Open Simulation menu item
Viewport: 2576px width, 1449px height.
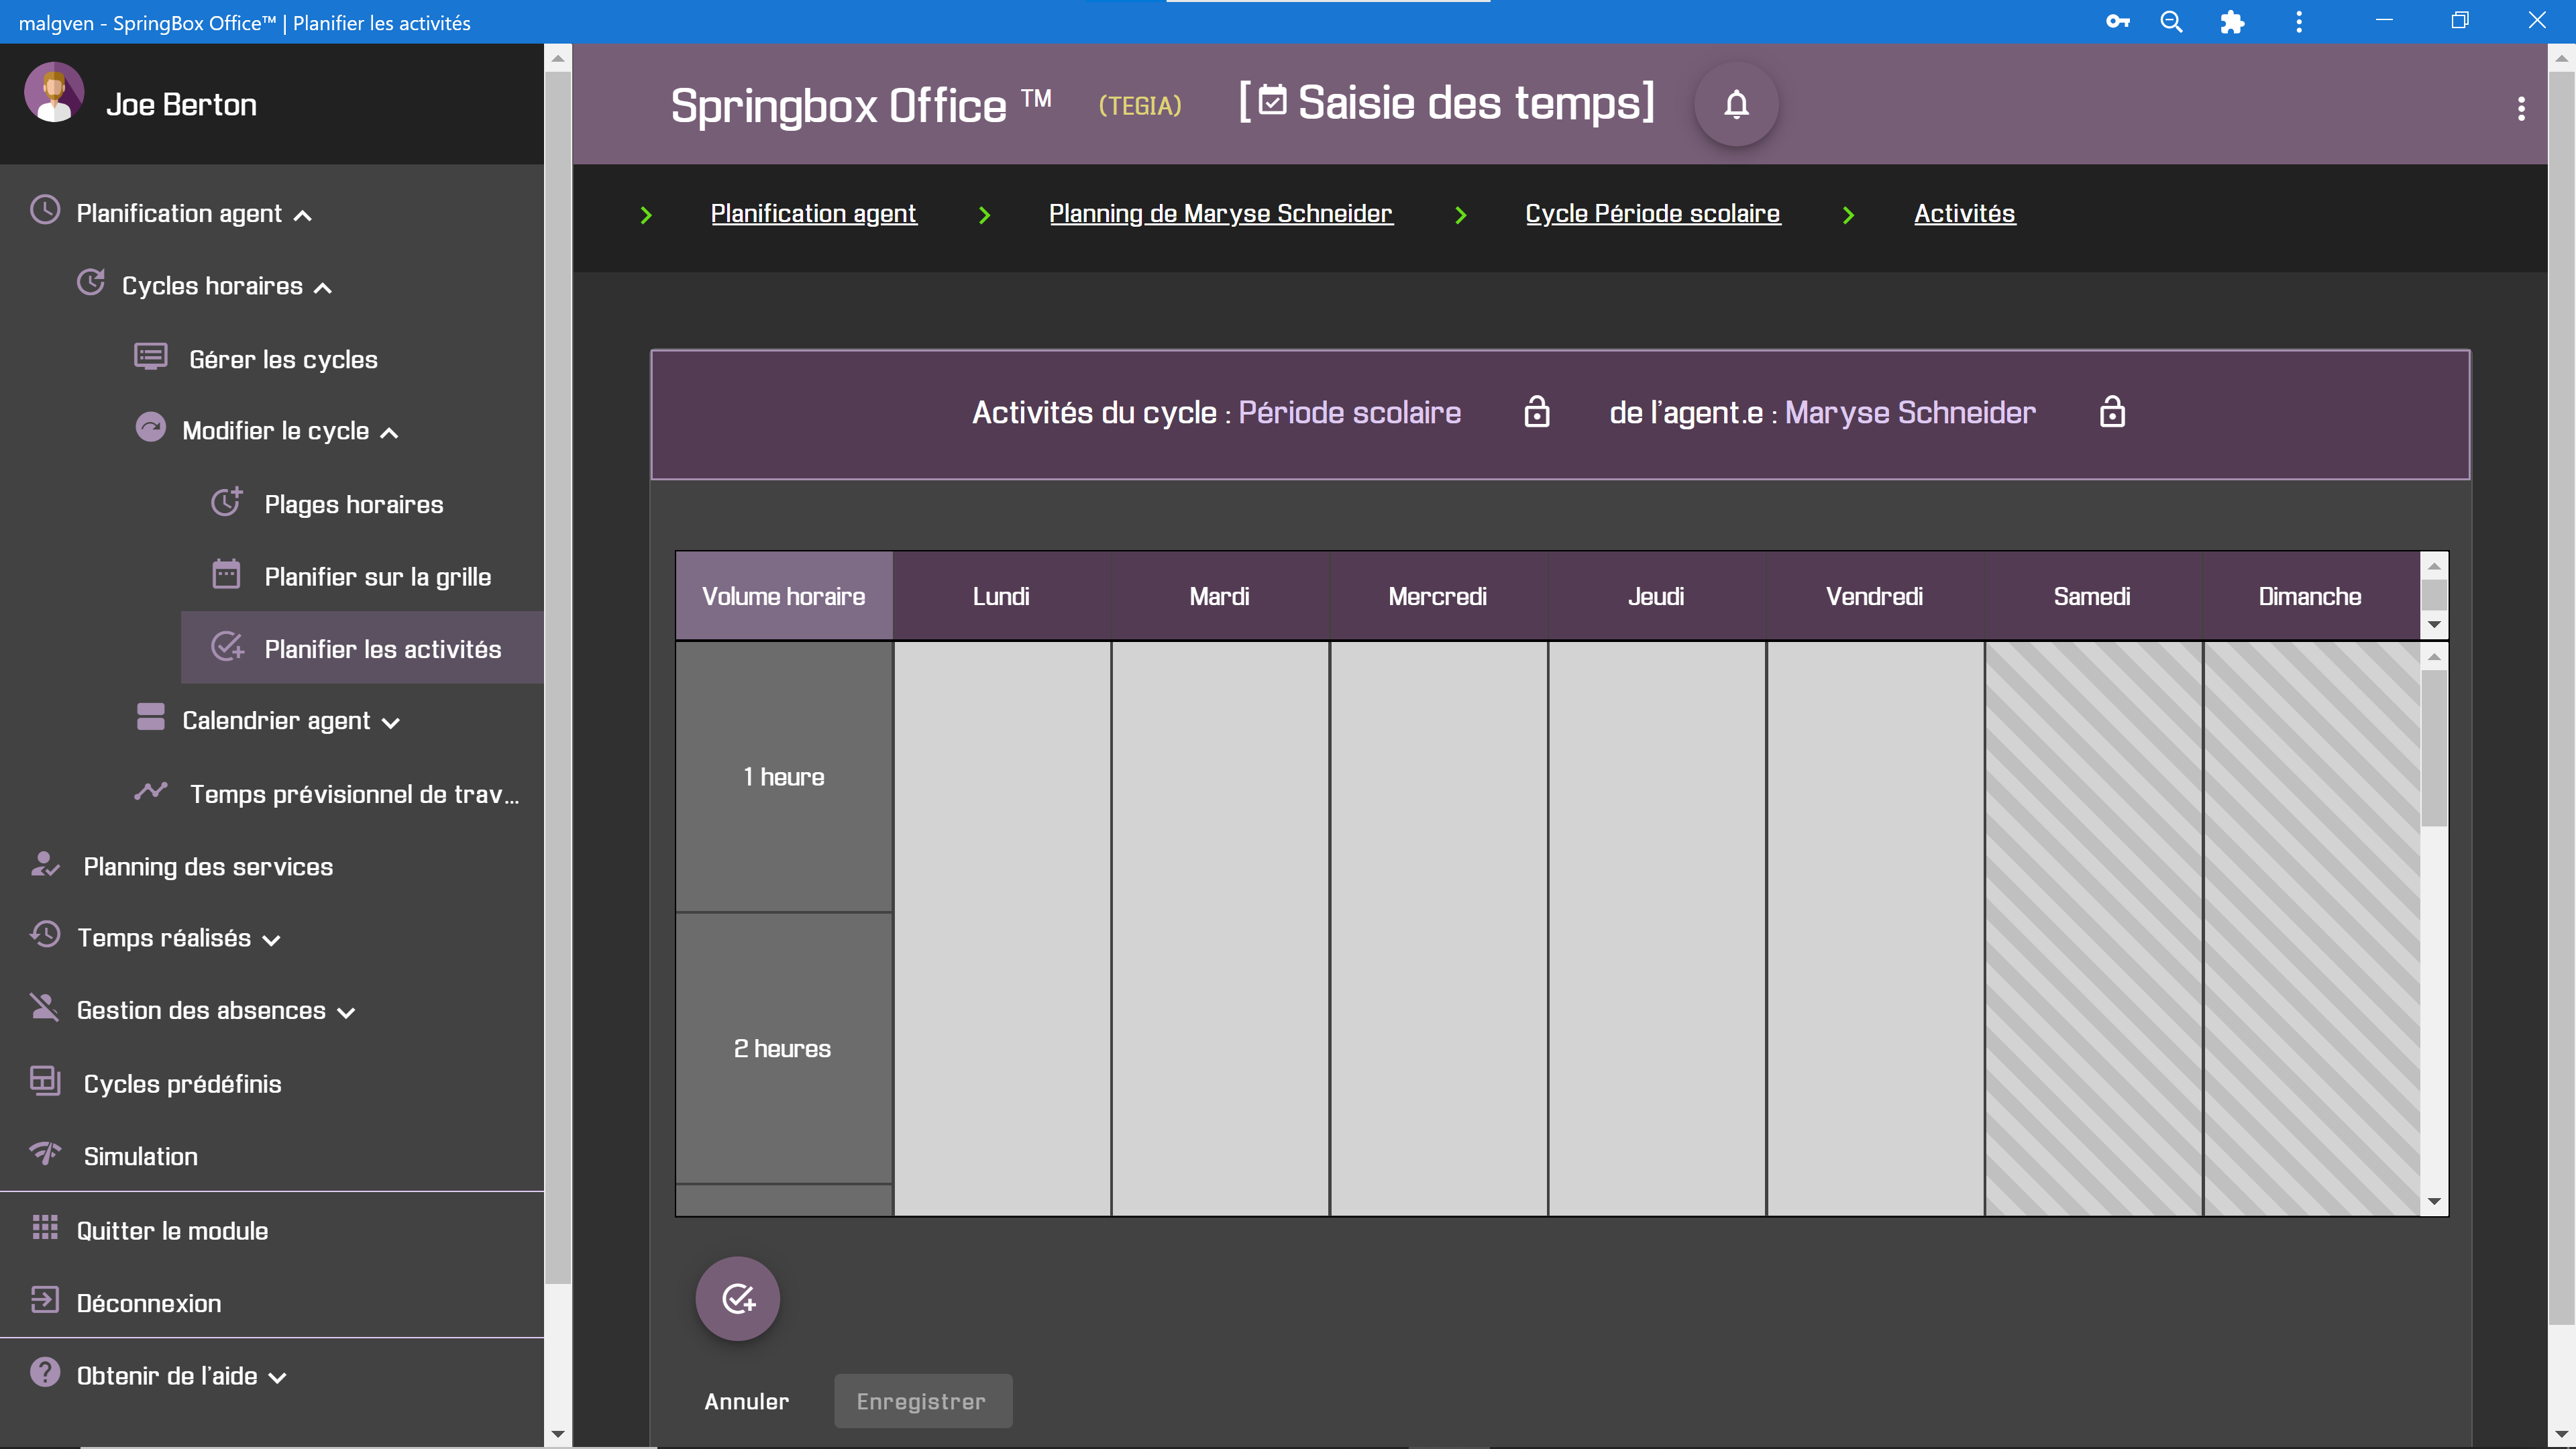pos(141,1156)
